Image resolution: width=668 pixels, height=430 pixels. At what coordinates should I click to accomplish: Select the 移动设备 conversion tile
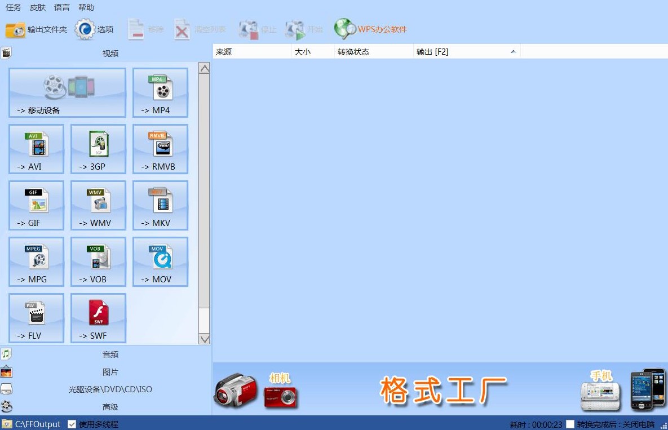[x=67, y=92]
